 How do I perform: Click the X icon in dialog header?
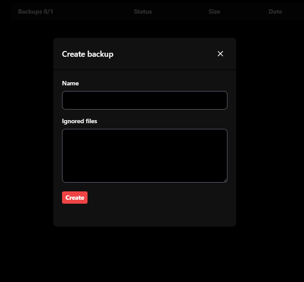coord(220,54)
